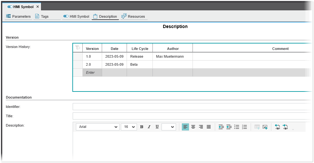314x163 pixels.
Task: Insert a numbered list
Action: point(245,127)
